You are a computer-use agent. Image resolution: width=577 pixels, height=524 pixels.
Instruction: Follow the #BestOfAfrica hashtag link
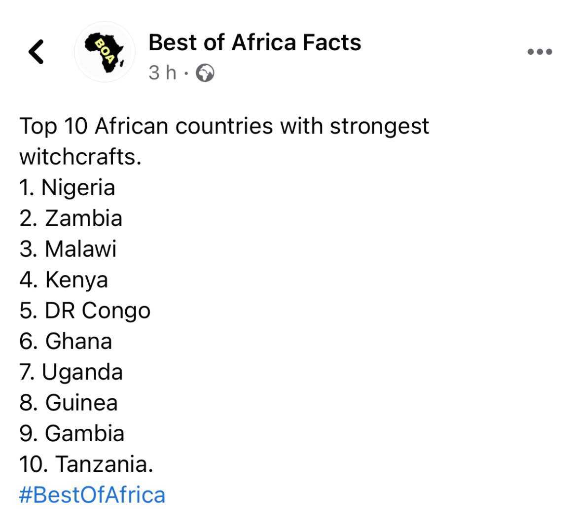(x=92, y=495)
